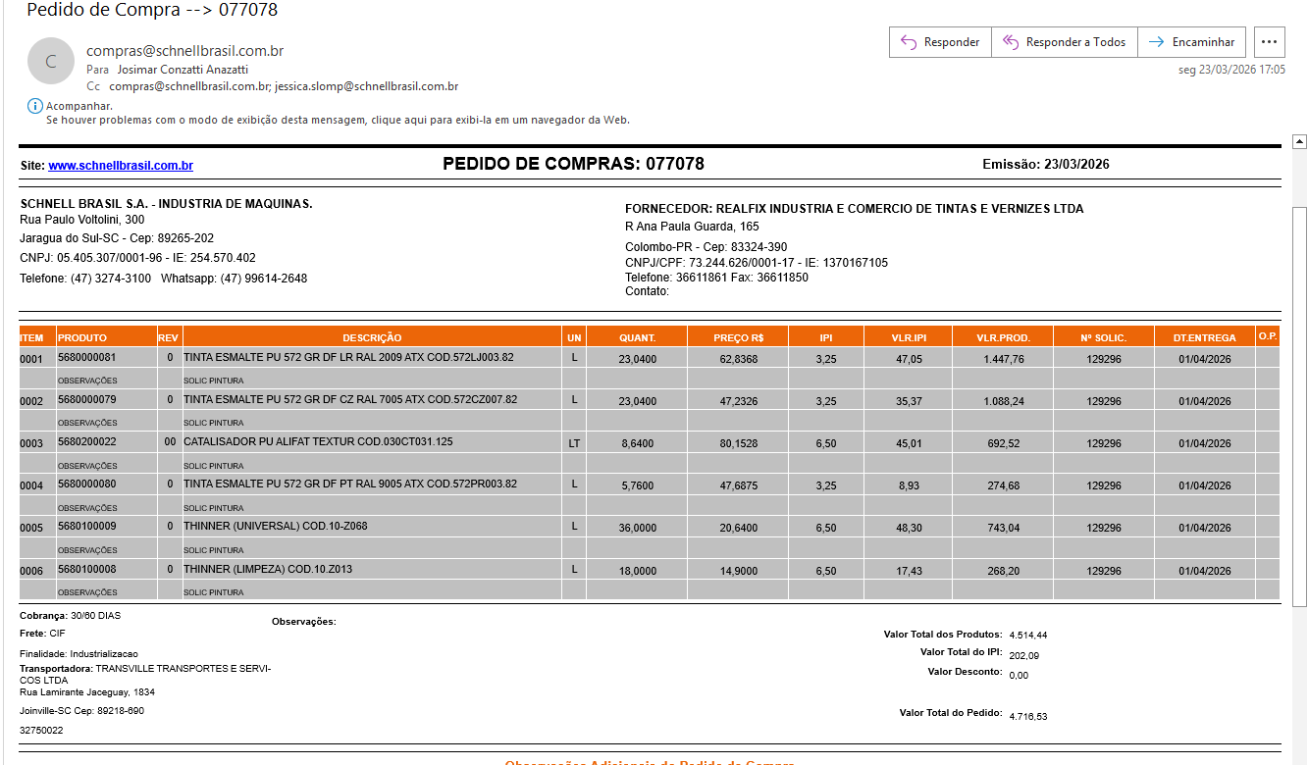1308x765 pixels.
Task: Click Responder a Todos button
Action: [x=1065, y=42]
